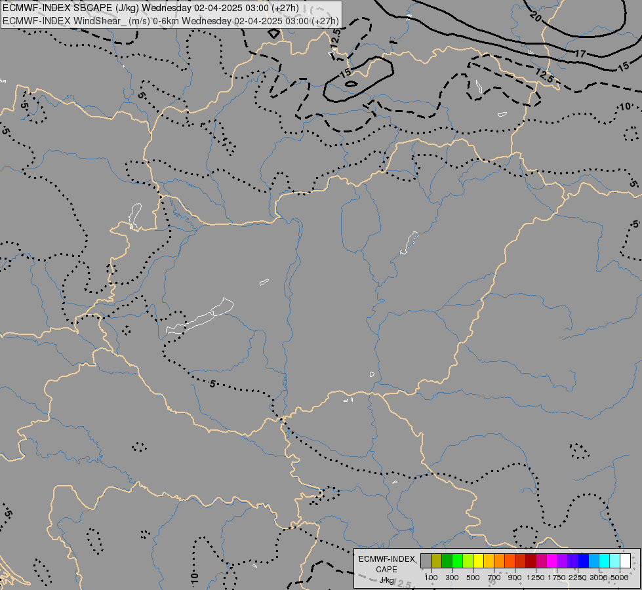This screenshot has width=642, height=590.
Task: Click the Lake Neusiedl outline
Action: 134,216
